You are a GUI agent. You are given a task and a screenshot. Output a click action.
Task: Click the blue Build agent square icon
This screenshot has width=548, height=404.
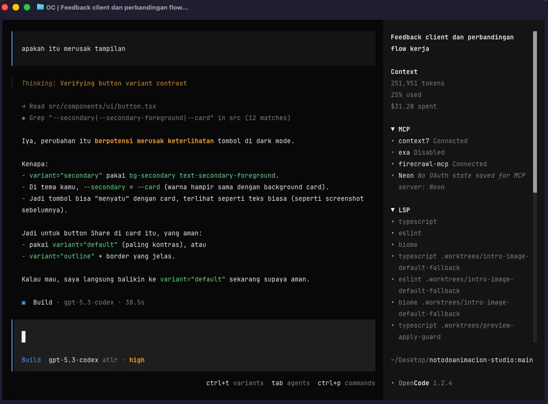click(23, 302)
